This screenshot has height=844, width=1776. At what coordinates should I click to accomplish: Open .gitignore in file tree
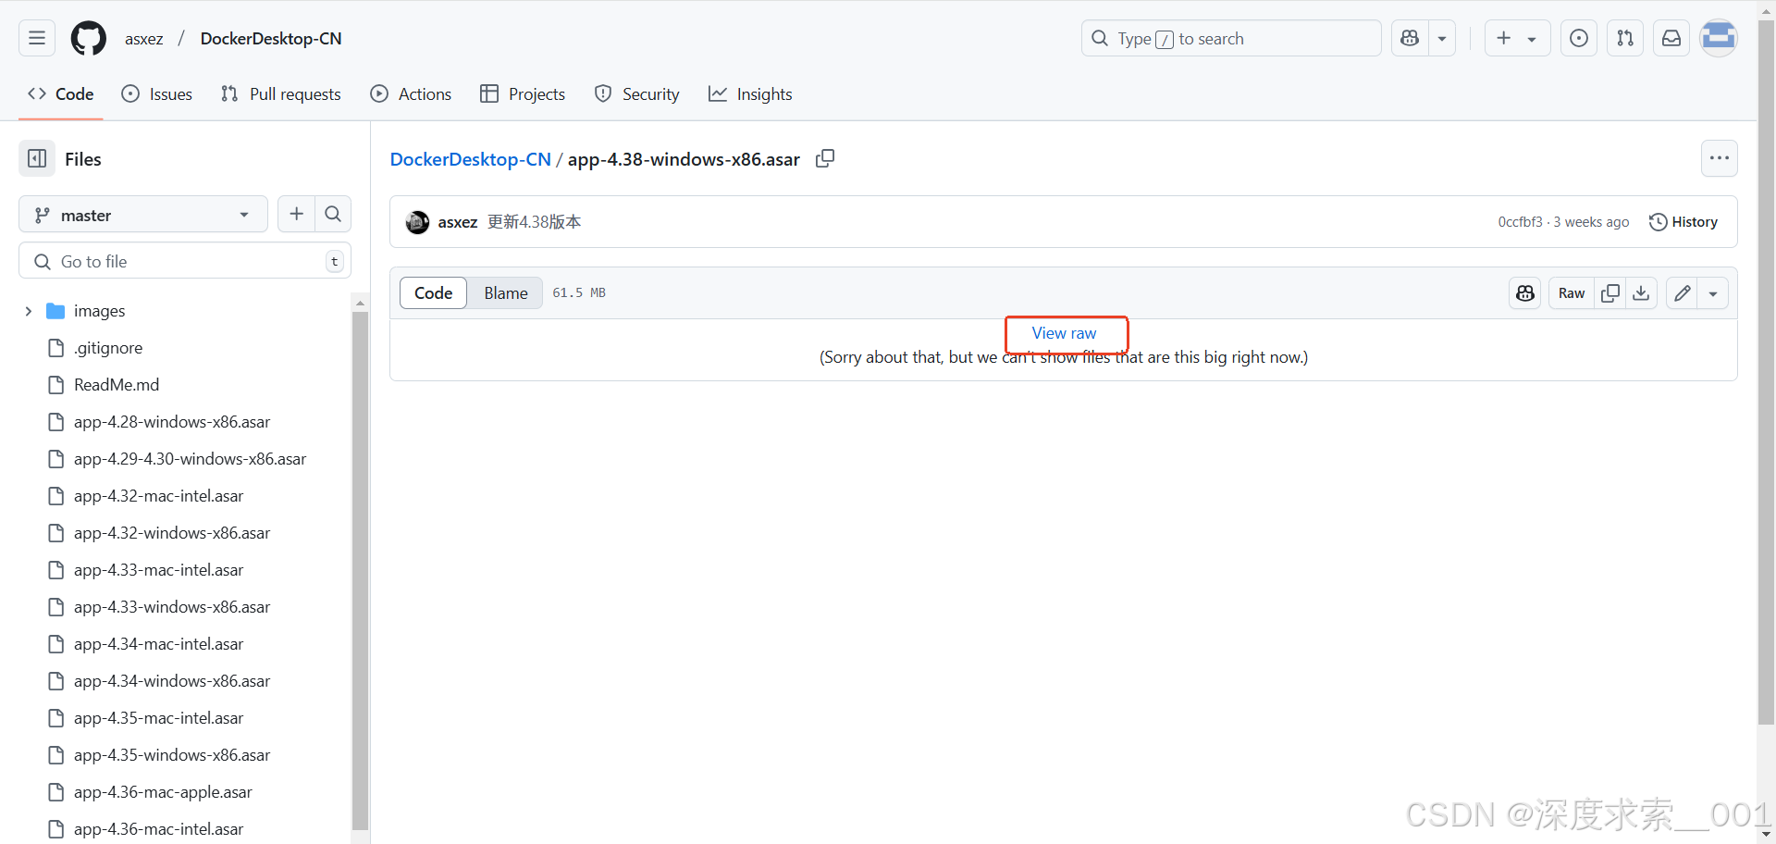pyautogui.click(x=108, y=348)
